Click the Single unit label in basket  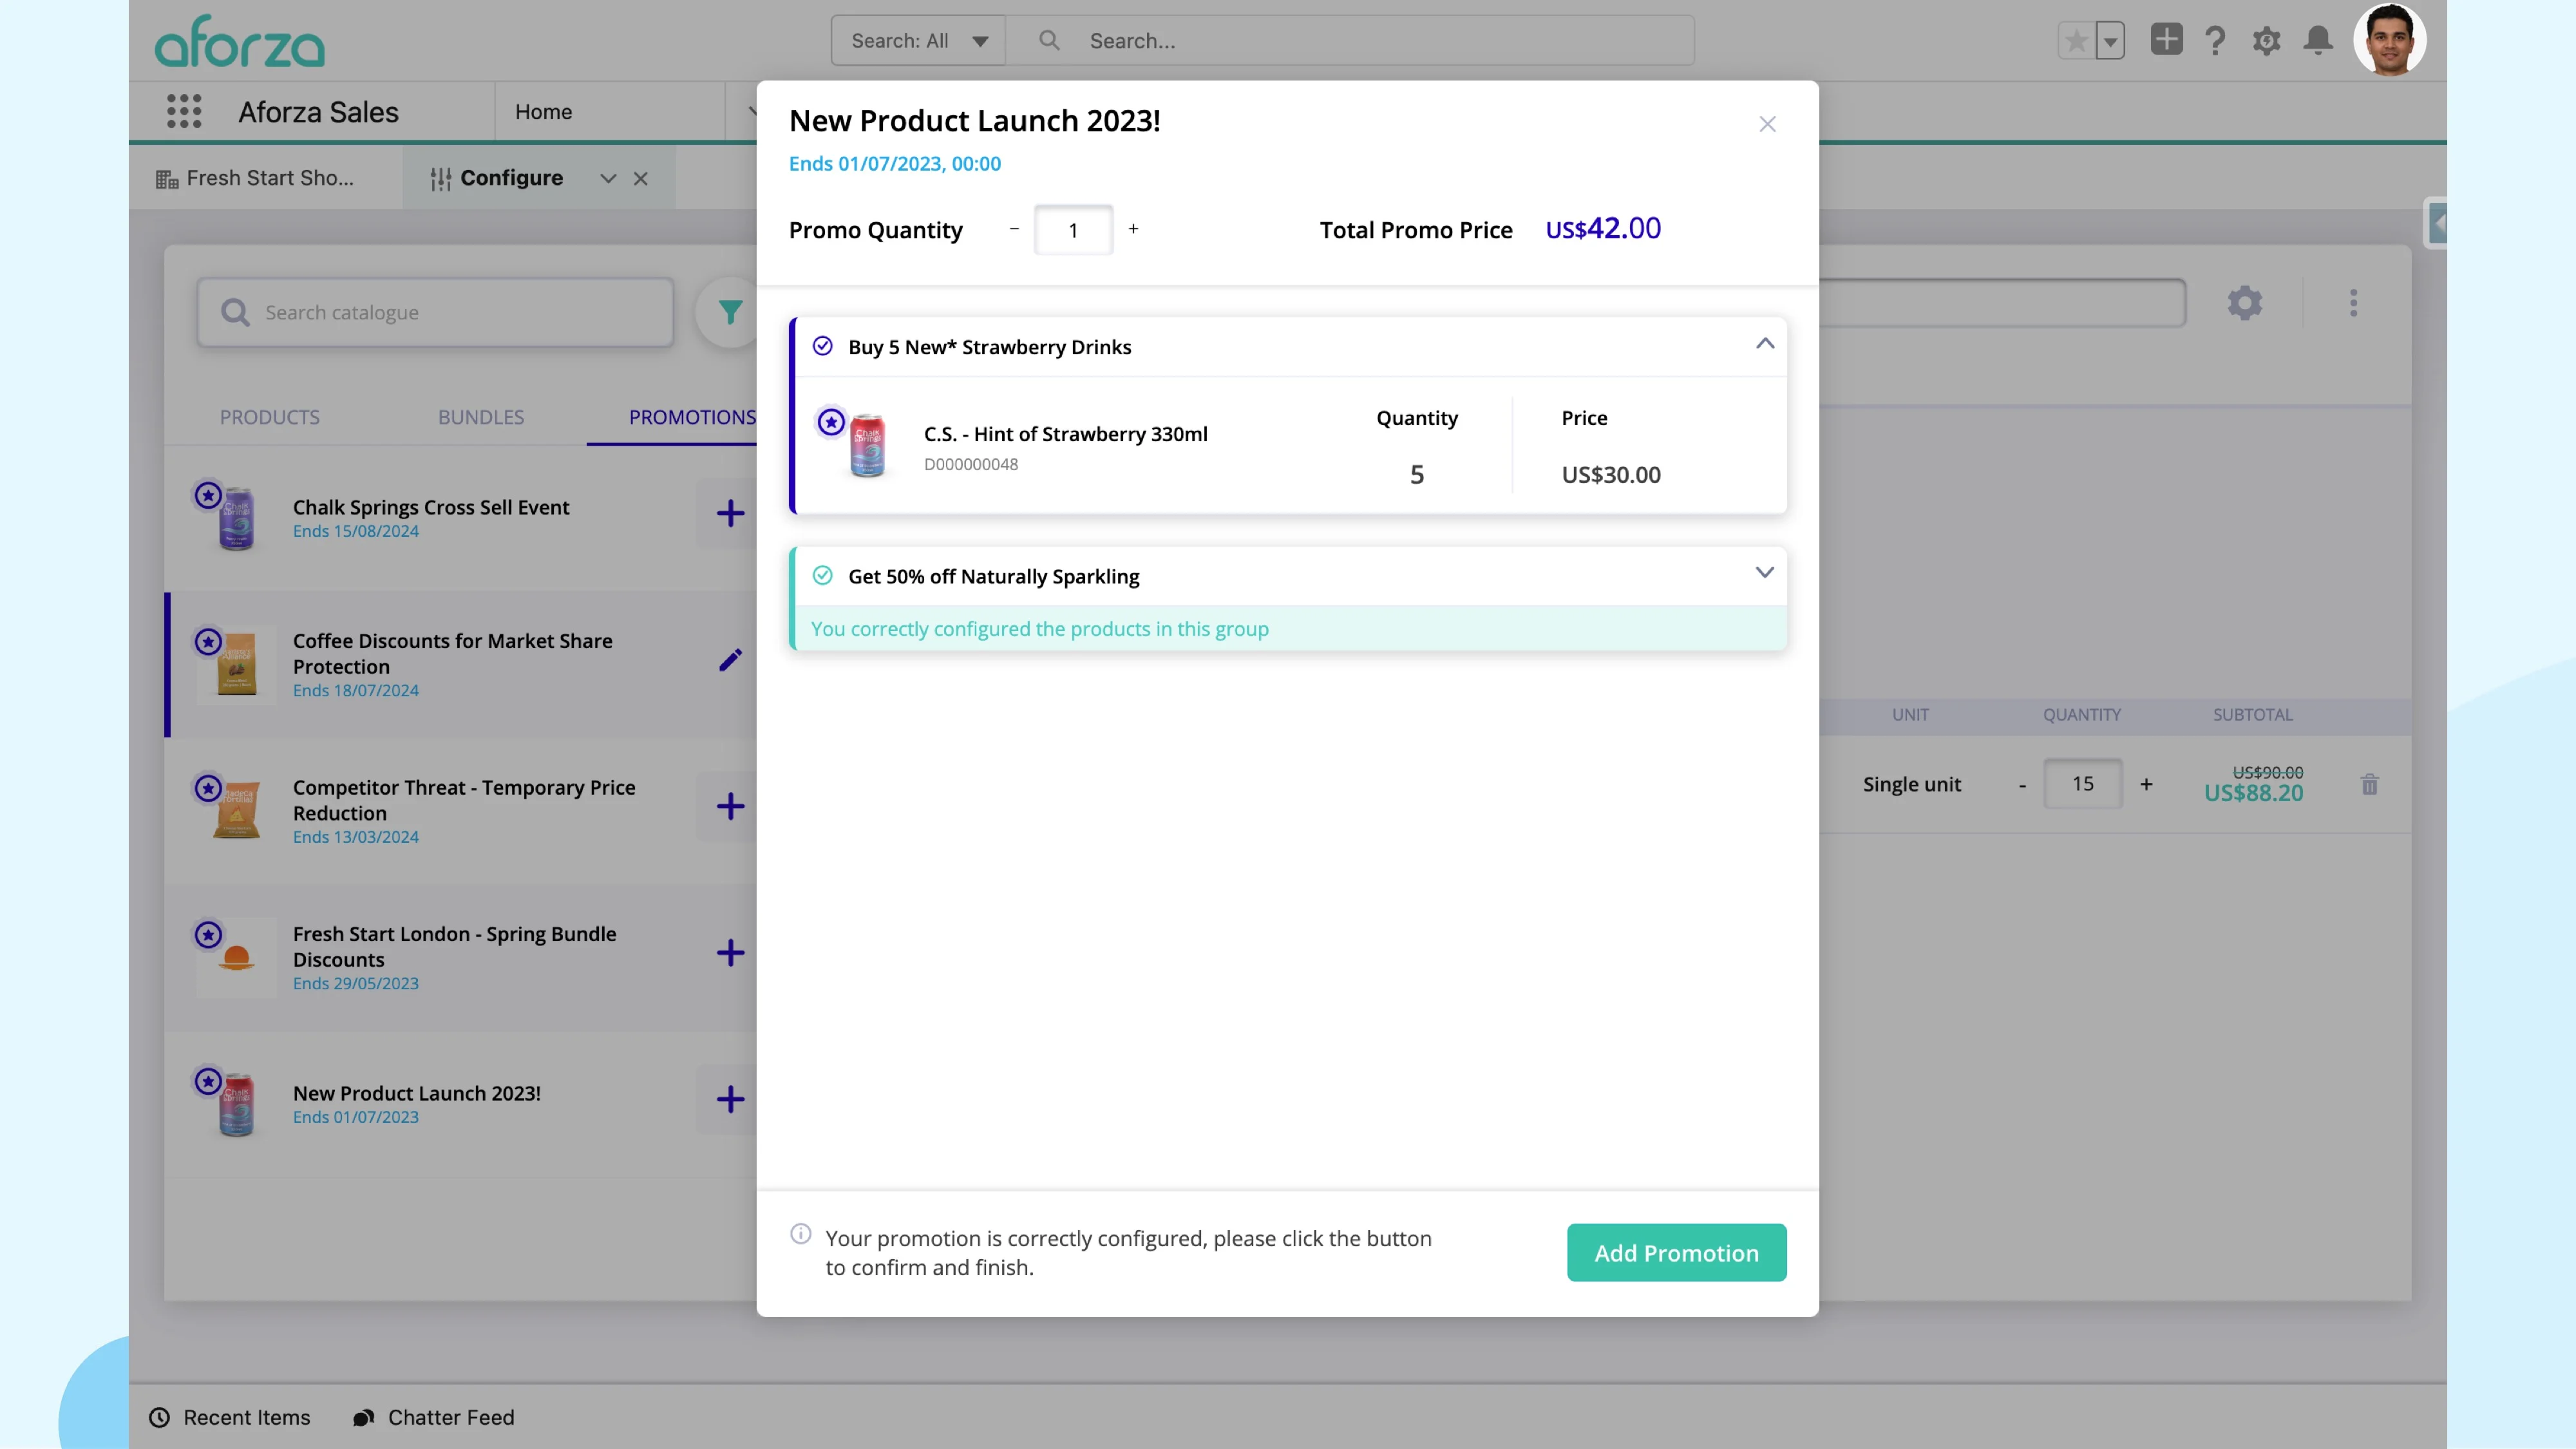1911,785
